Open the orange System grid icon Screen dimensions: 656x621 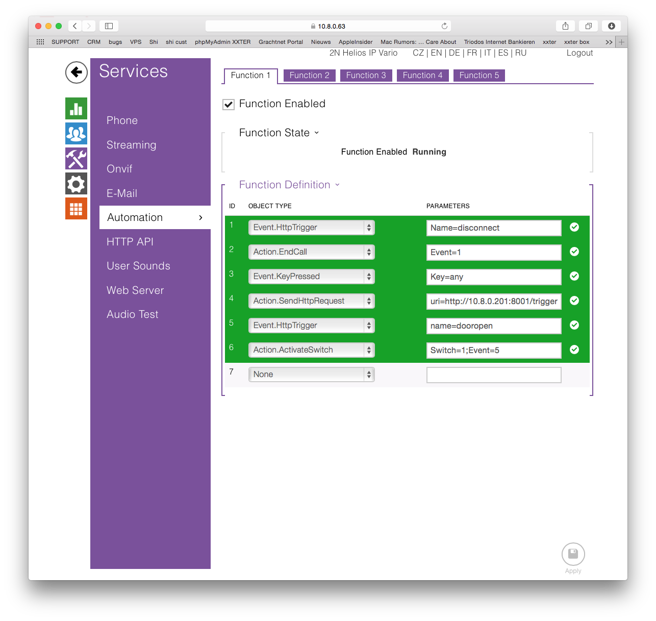[76, 209]
